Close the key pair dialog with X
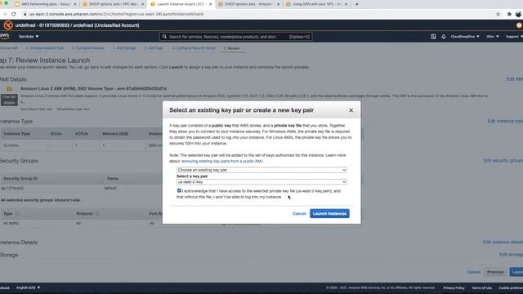523x294 pixels. coord(351,110)
